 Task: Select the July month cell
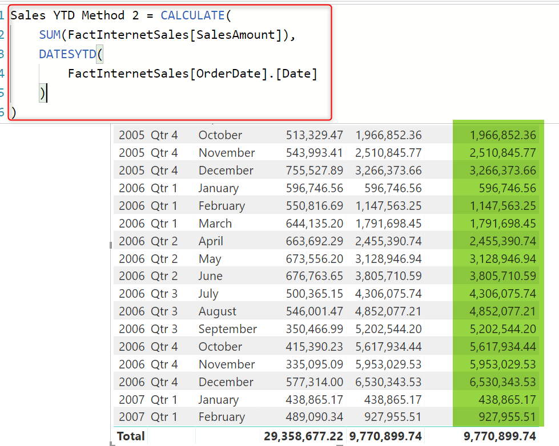click(x=208, y=294)
